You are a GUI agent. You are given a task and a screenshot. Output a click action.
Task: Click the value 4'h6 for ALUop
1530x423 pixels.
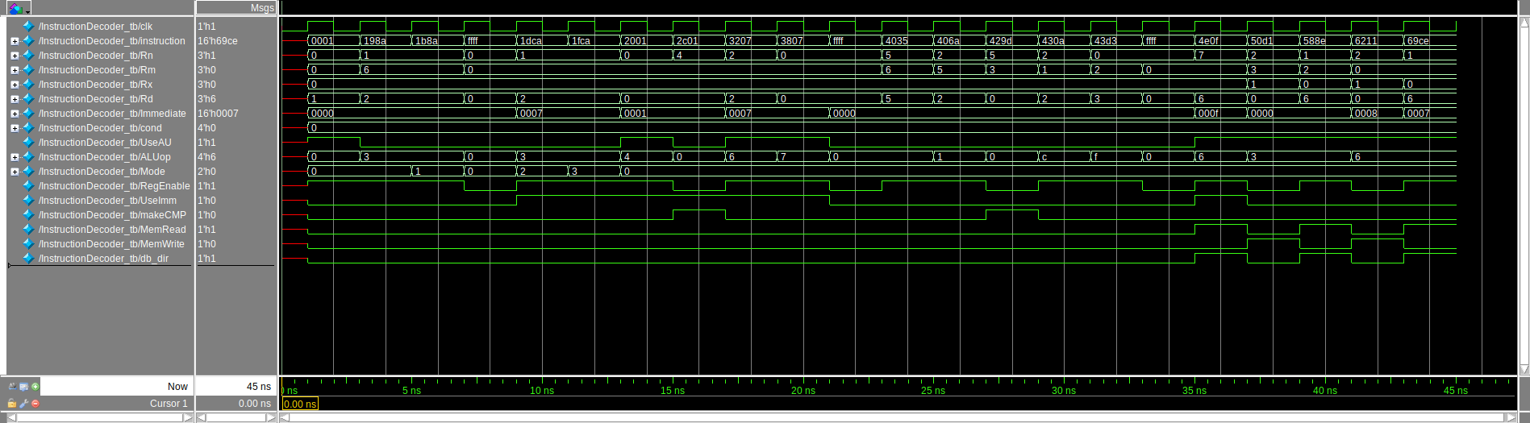pyautogui.click(x=206, y=157)
